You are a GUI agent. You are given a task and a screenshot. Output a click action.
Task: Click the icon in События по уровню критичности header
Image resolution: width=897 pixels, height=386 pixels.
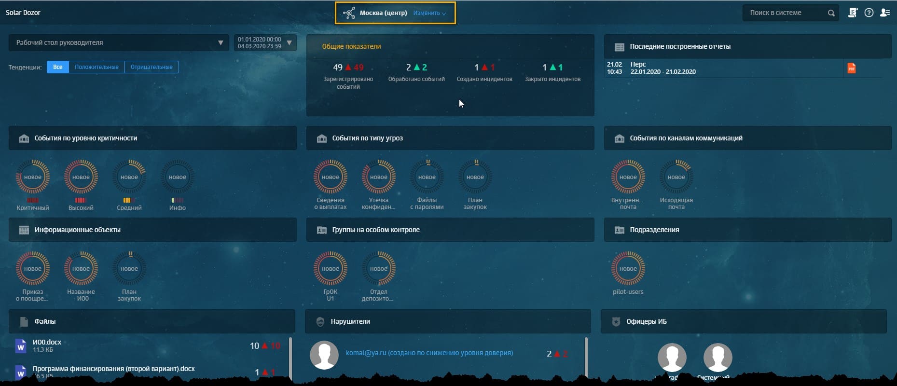[x=24, y=138]
